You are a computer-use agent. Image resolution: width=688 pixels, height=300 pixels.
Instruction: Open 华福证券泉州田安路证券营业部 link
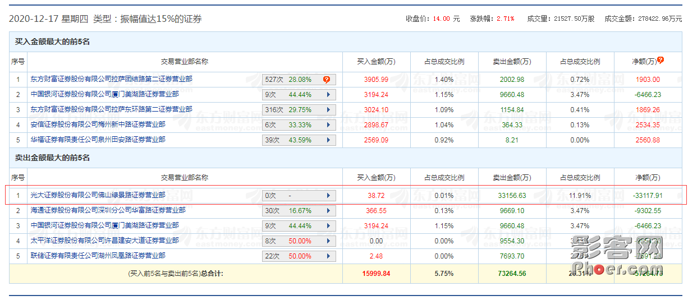tap(98, 140)
